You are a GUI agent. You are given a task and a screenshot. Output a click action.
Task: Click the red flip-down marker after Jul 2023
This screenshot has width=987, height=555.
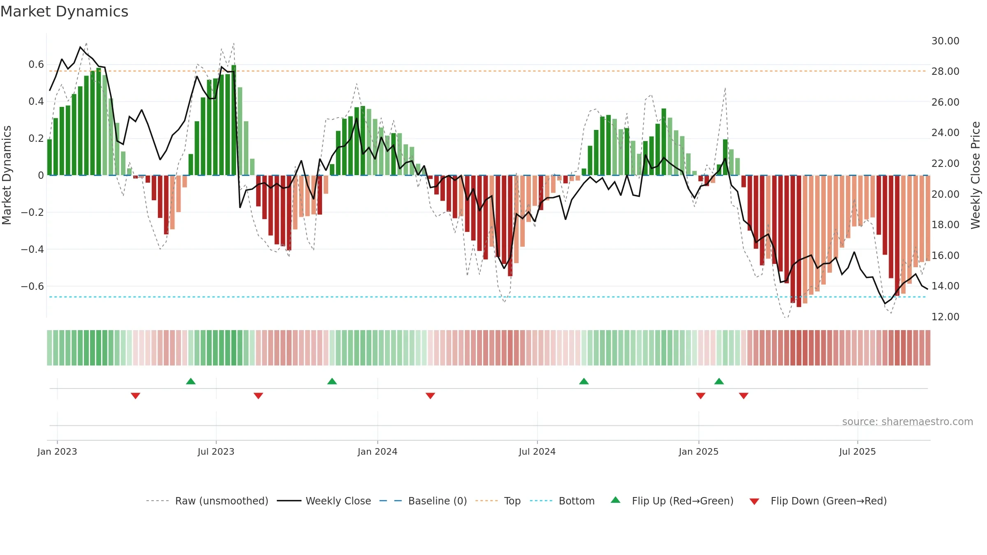coord(258,396)
